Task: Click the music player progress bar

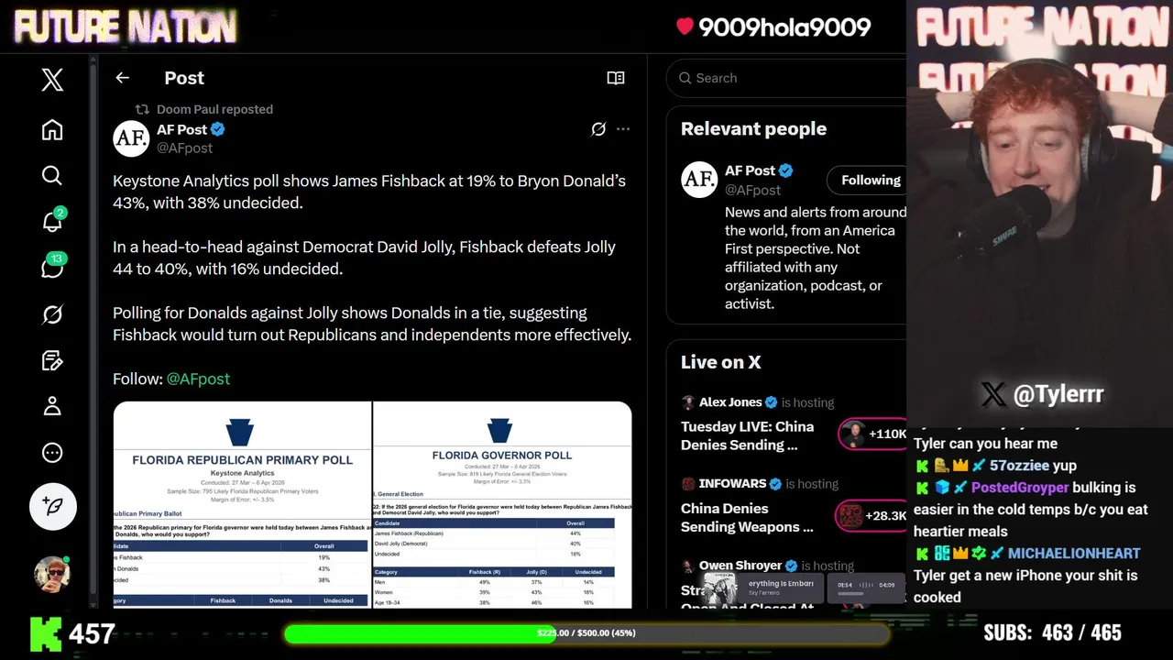Action: pyautogui.click(x=865, y=594)
